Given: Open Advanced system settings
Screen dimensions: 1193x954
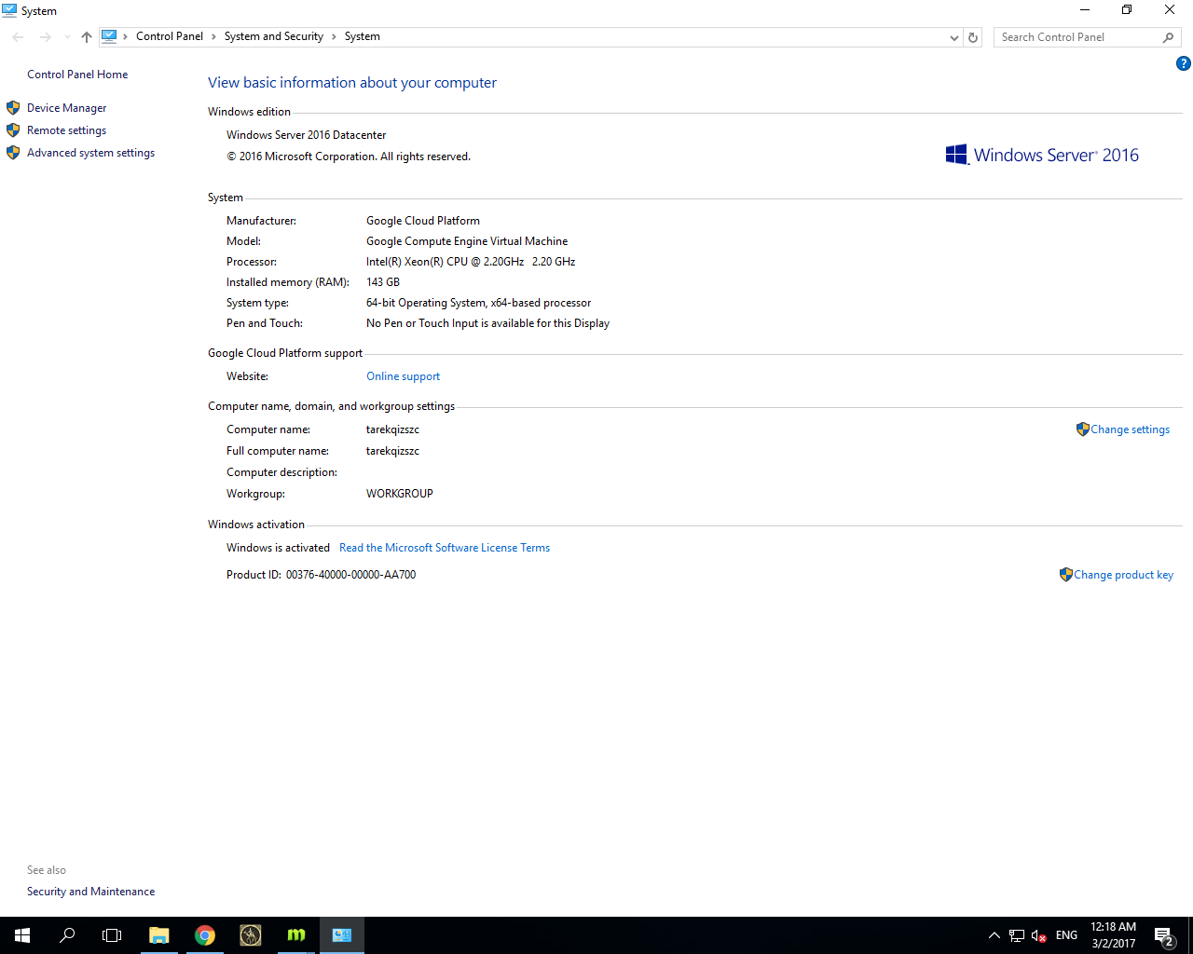Looking at the screenshot, I should click(x=90, y=153).
